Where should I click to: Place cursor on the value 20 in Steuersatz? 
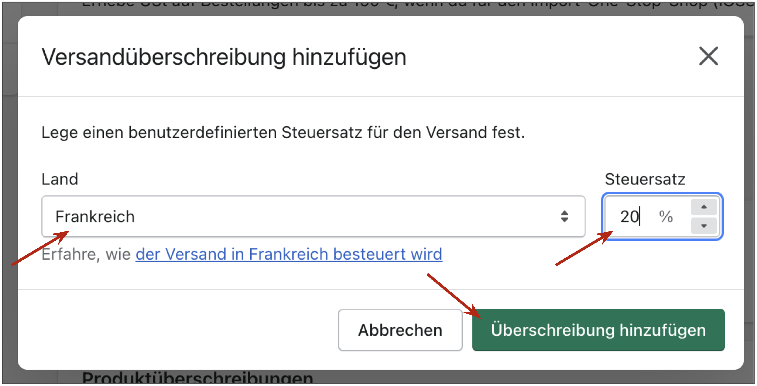pyautogui.click(x=629, y=216)
